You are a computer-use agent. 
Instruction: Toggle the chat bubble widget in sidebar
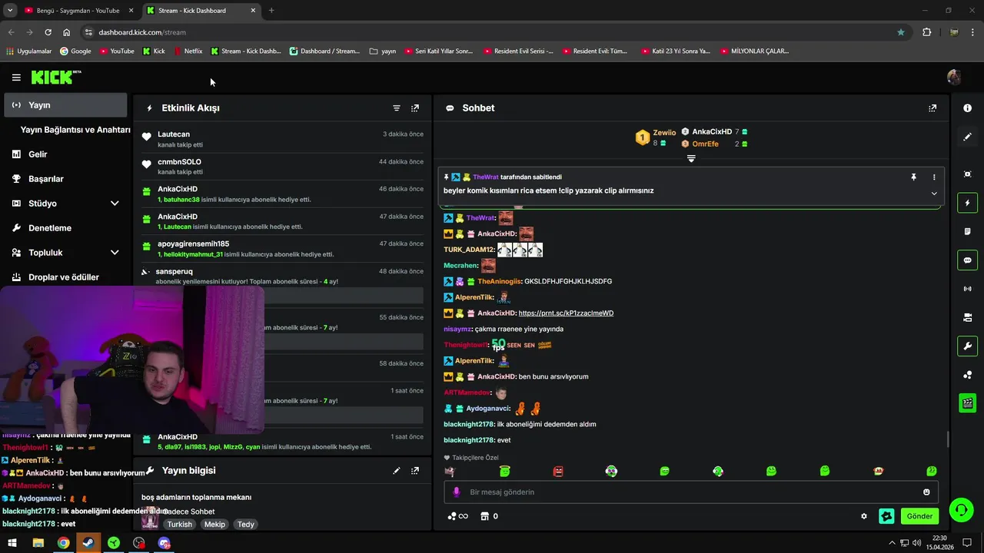968,260
